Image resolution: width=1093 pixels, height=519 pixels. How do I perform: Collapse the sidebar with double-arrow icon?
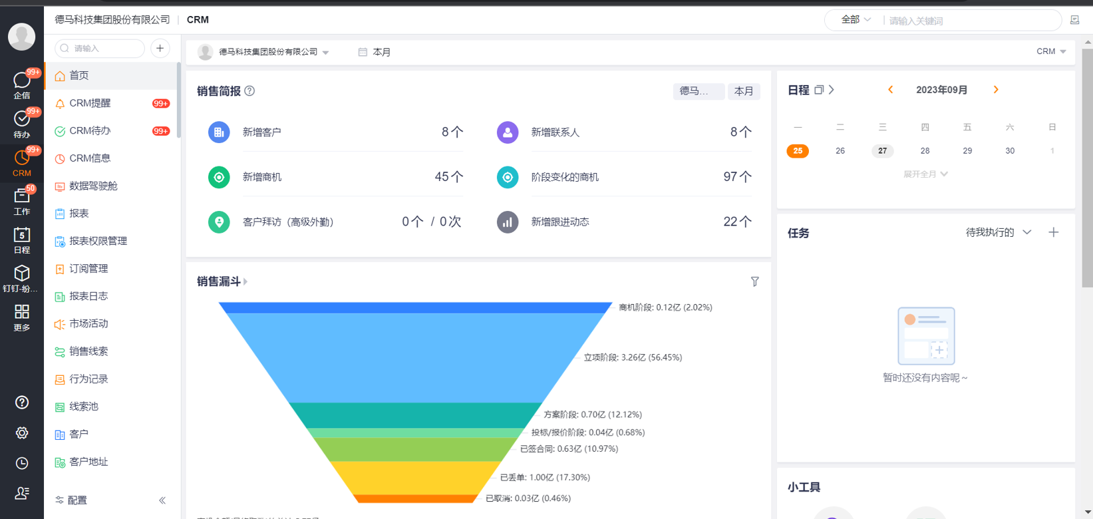(x=162, y=500)
